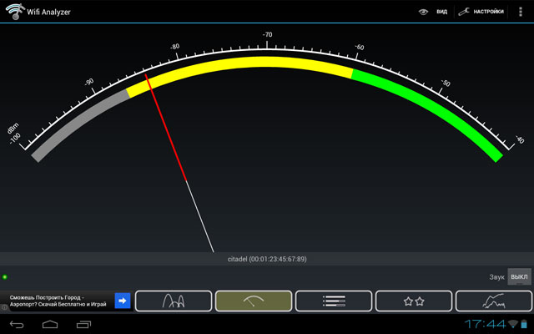Switch to the access point list tab

334,301
